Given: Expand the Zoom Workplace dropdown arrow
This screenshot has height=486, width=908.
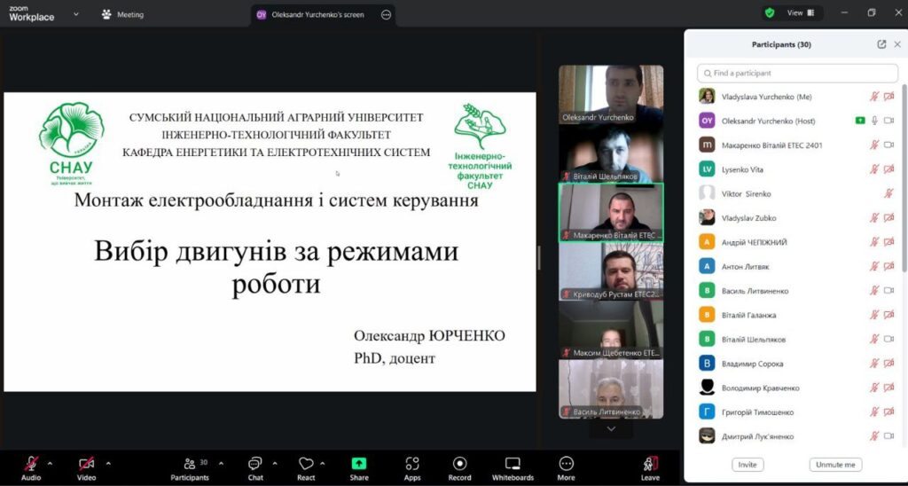Looking at the screenshot, I should click(x=75, y=14).
